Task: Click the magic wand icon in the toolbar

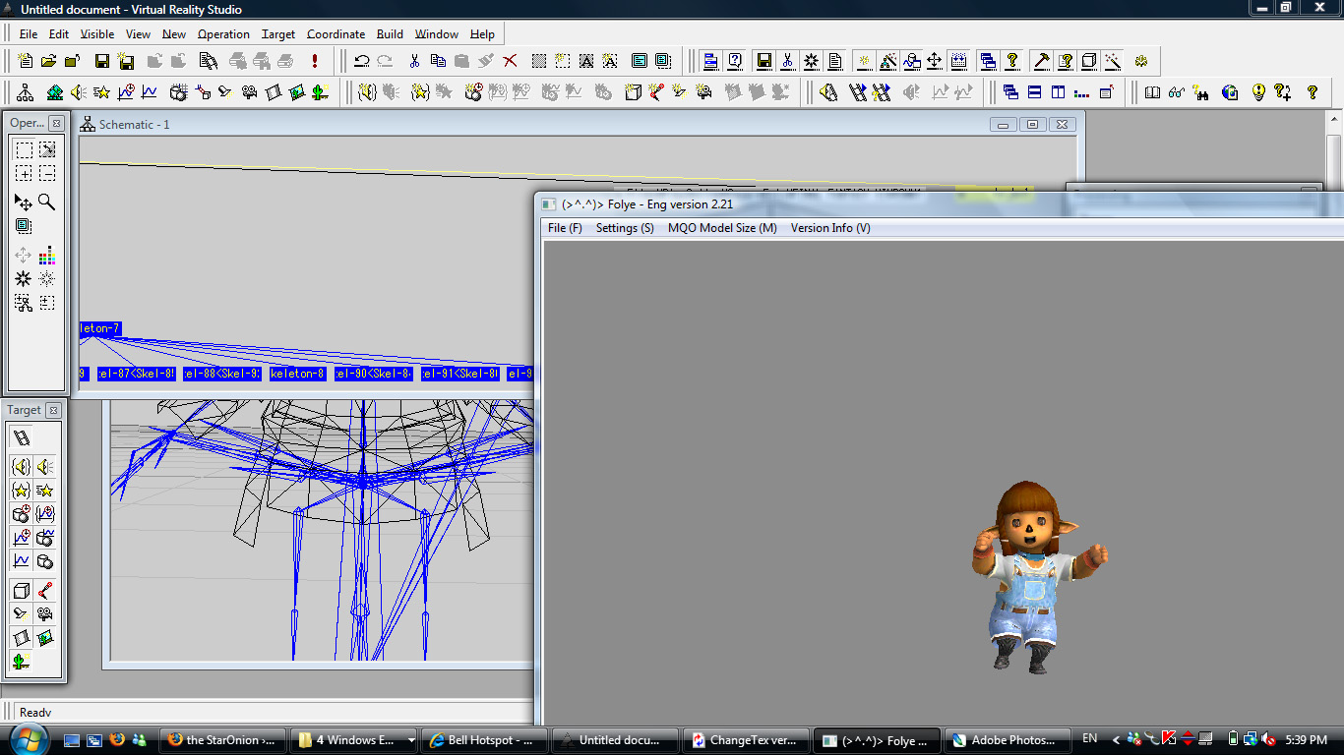Action: pyautogui.click(x=1113, y=61)
